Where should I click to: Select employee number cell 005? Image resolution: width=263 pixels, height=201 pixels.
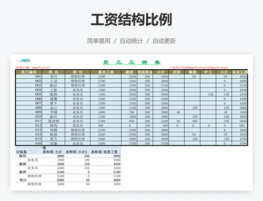29,94
